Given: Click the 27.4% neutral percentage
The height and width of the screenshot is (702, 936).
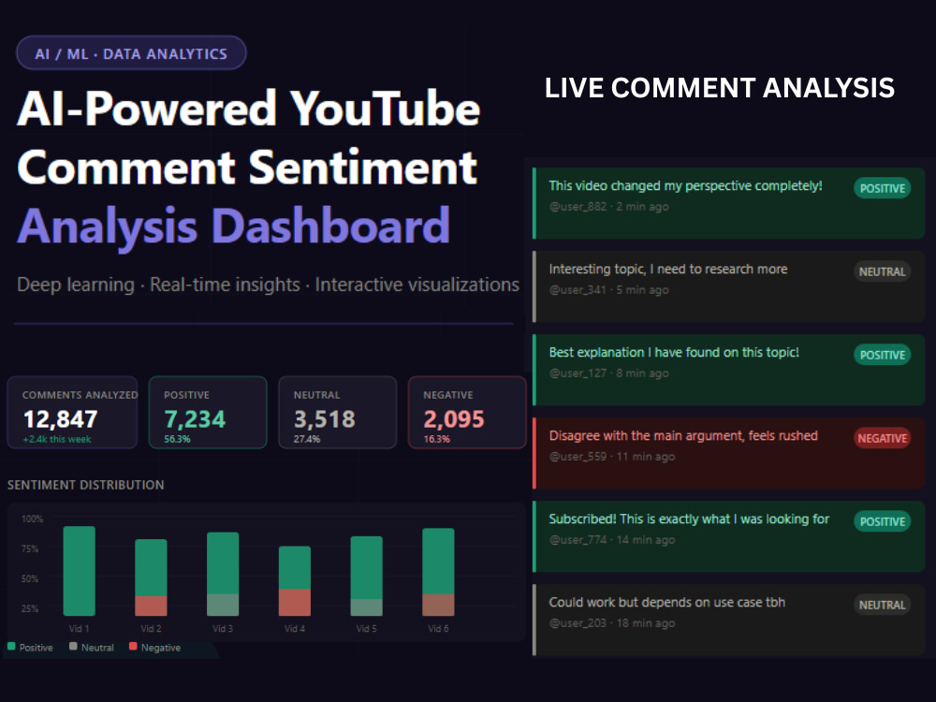Looking at the screenshot, I should (x=307, y=439).
